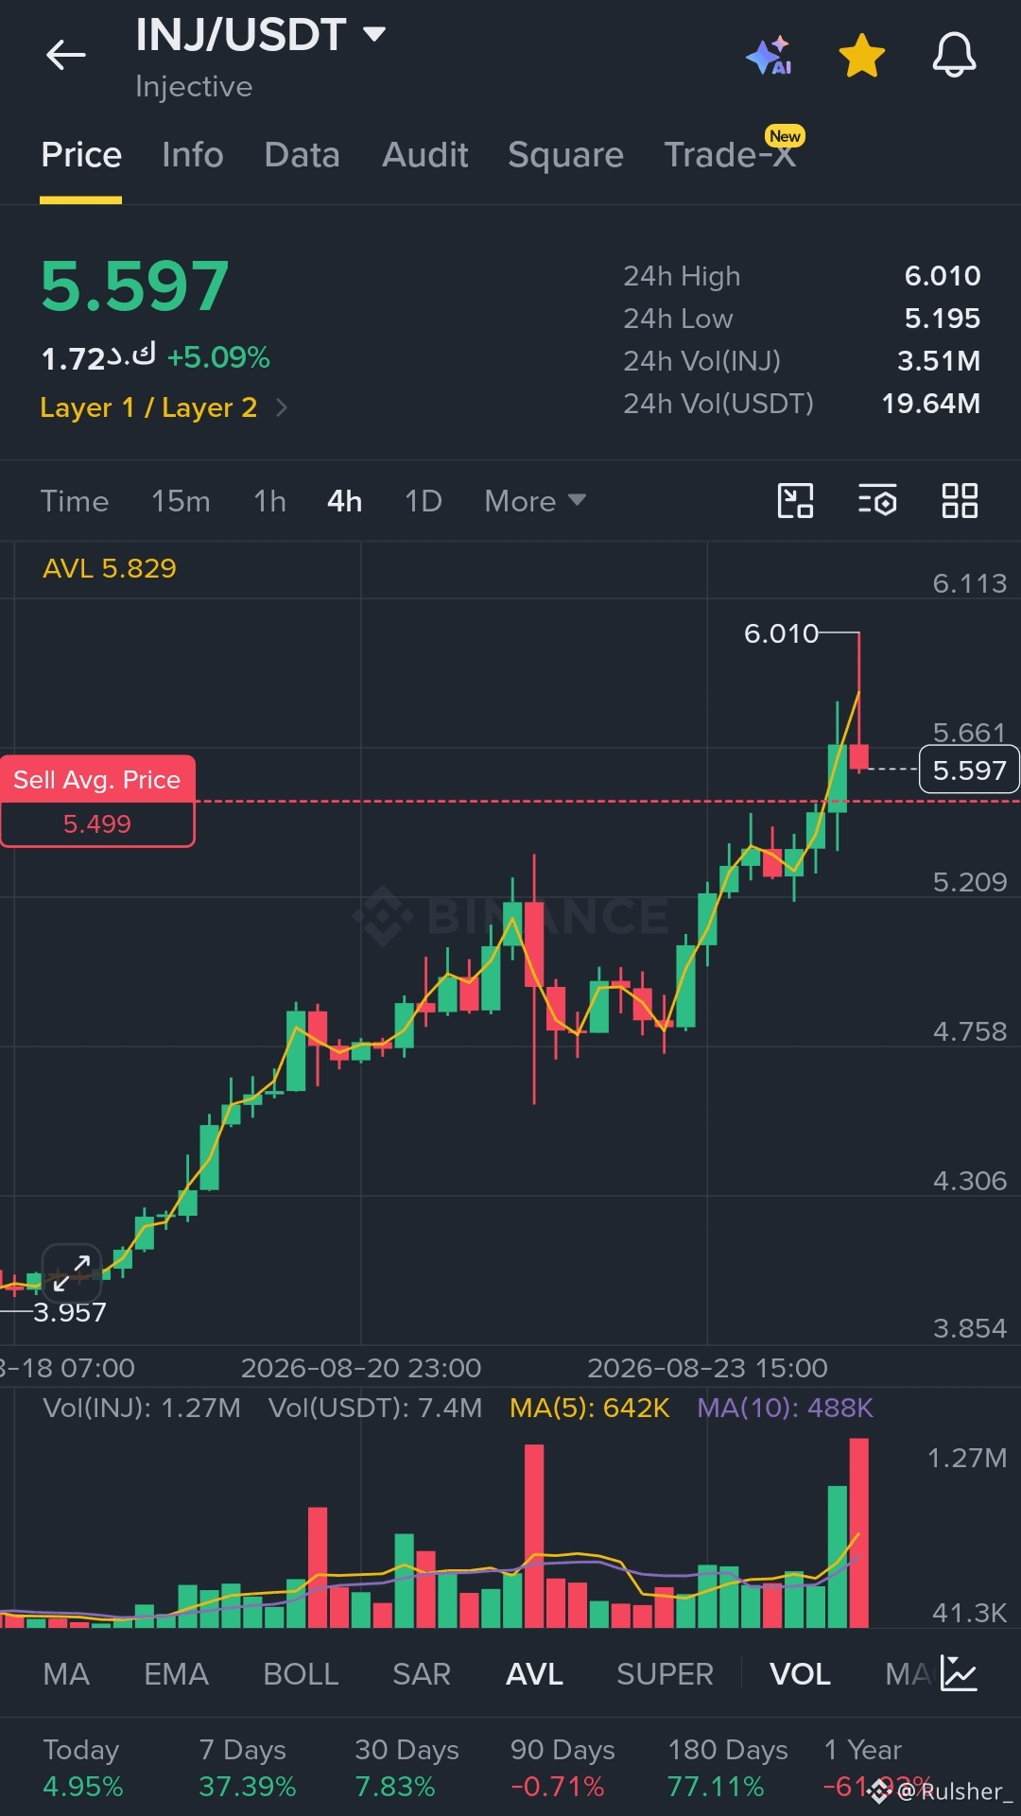Tap the Today 4.95% performance
Screen dimensions: 1021x1816
coord(82,1768)
